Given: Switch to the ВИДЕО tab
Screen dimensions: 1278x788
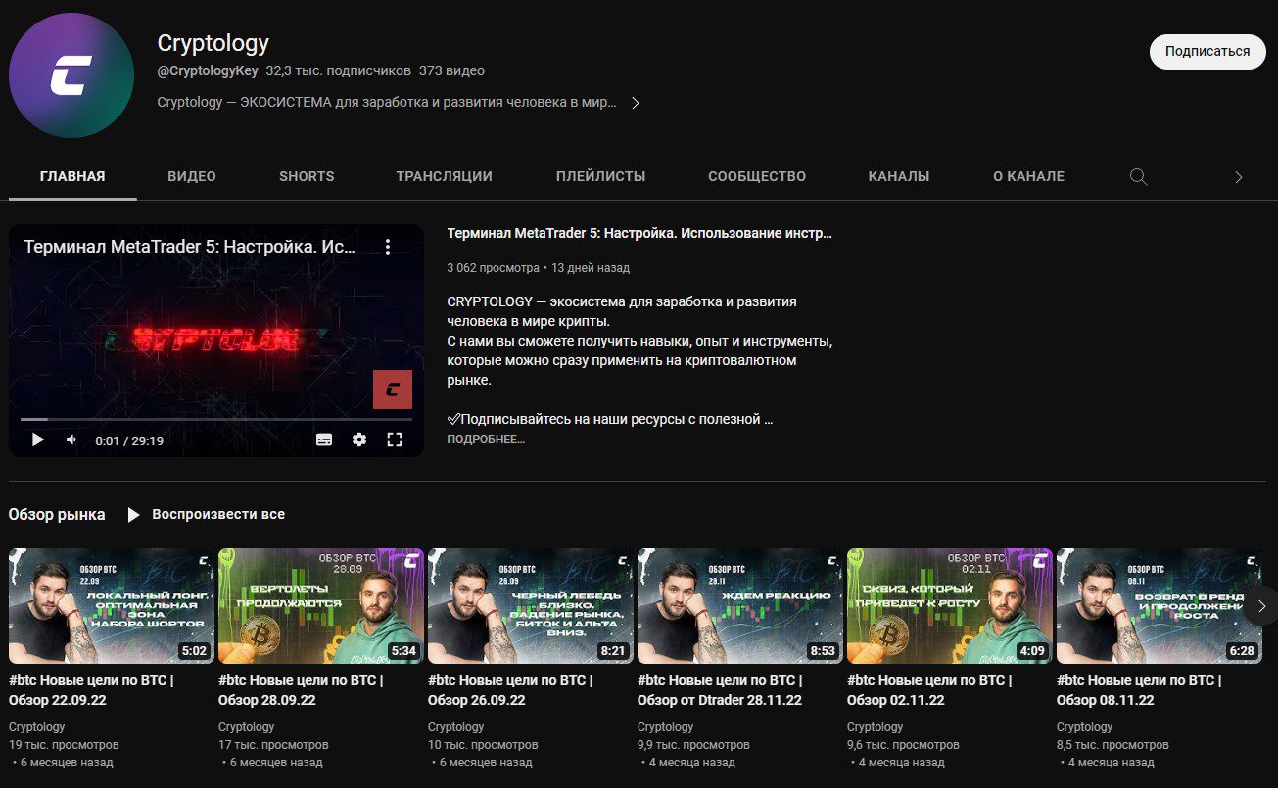Looking at the screenshot, I should pyautogui.click(x=192, y=177).
